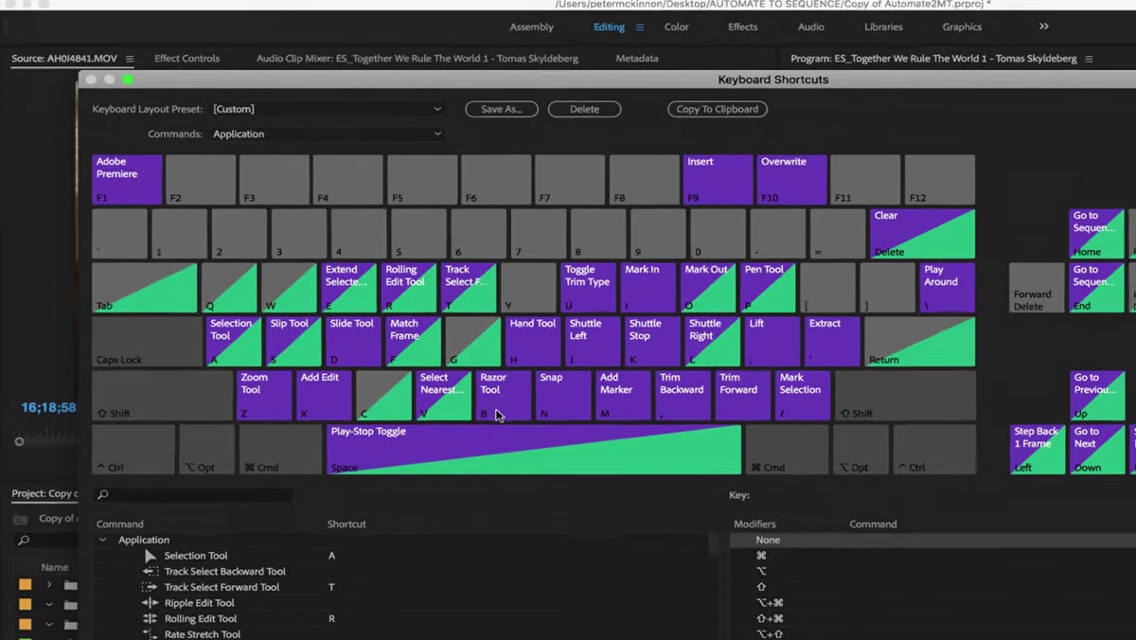Click the Selection Tool arrow icon in command list

coord(150,556)
